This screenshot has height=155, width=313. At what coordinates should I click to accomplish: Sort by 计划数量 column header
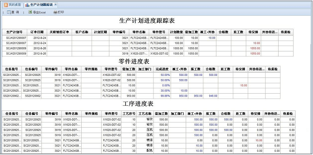pos(177,32)
